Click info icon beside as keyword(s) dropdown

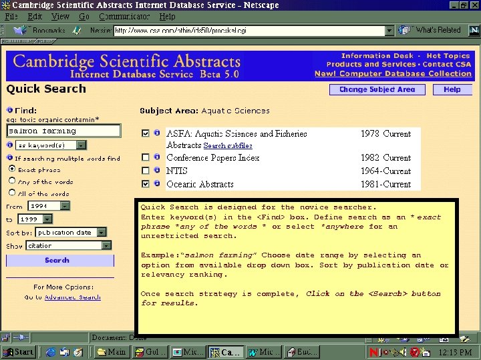[9, 145]
